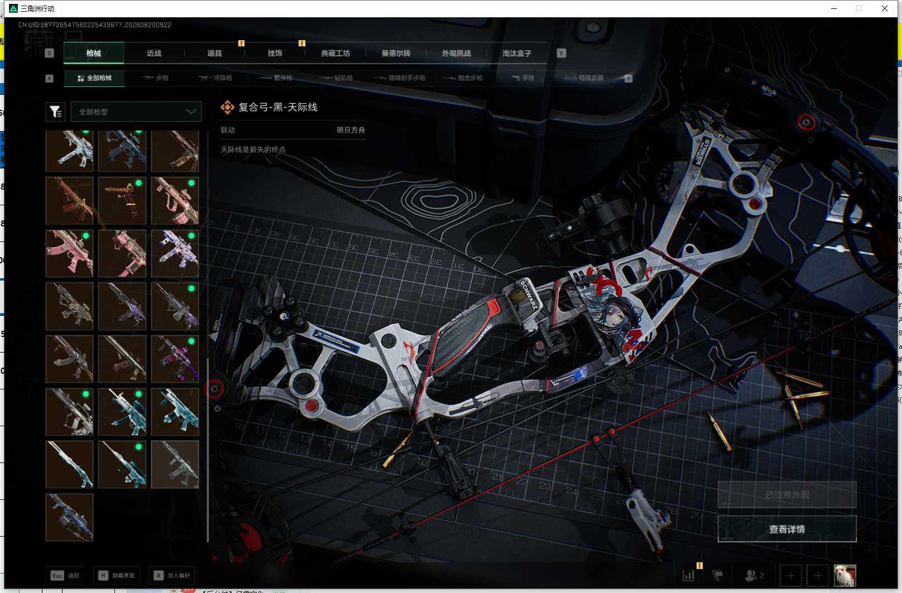Image resolution: width=902 pixels, height=593 pixels.
Task: Click the H 隐藏界面 button
Action: pos(116,575)
